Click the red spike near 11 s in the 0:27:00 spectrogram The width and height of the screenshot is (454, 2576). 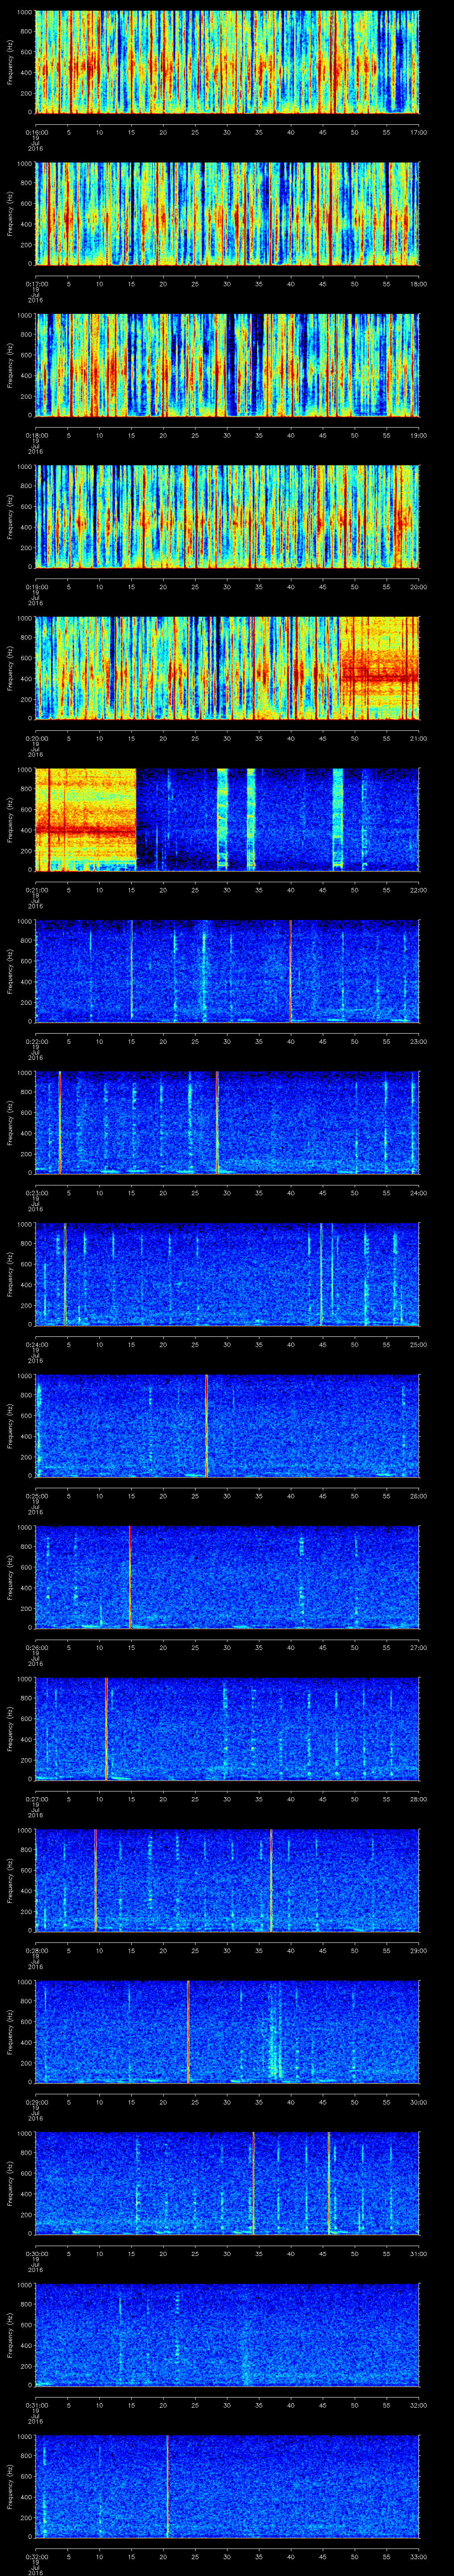tap(106, 1728)
